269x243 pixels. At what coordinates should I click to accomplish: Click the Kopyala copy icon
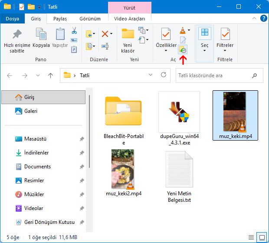tap(41, 34)
